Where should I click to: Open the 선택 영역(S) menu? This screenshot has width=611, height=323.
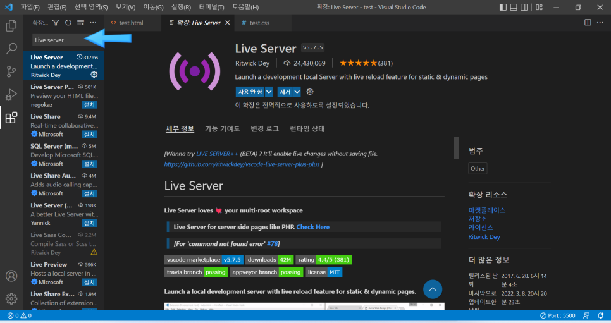(x=91, y=7)
